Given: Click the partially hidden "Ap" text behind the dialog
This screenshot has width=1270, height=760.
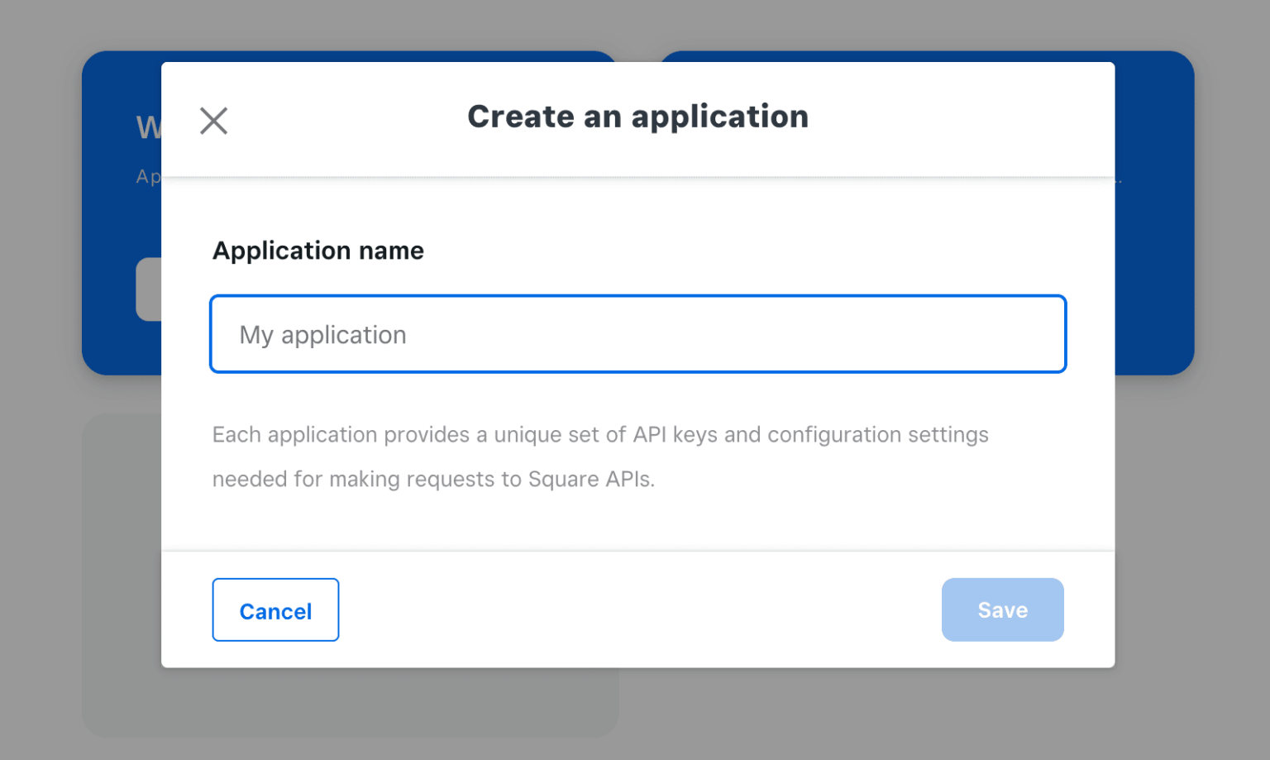Looking at the screenshot, I should click(148, 176).
